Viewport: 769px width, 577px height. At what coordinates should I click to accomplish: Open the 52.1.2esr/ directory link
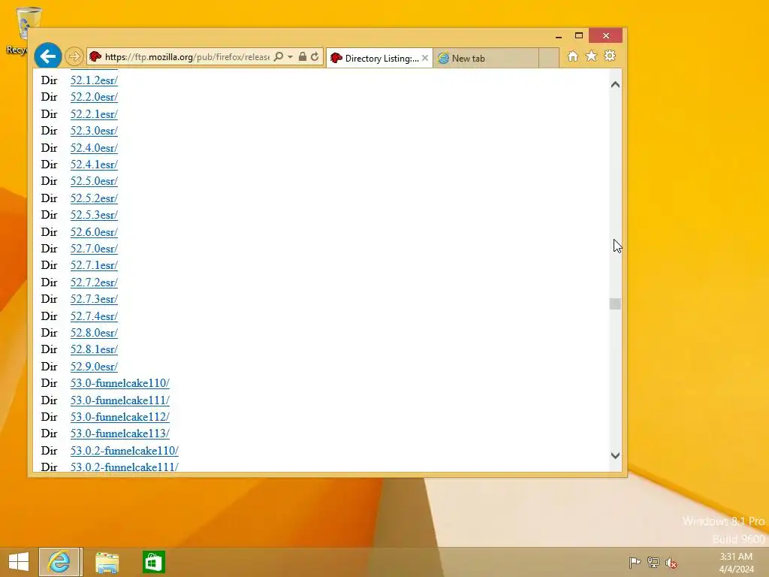(94, 80)
